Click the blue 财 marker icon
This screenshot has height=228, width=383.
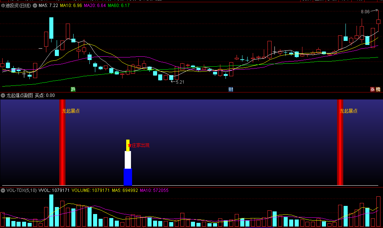click(231, 89)
